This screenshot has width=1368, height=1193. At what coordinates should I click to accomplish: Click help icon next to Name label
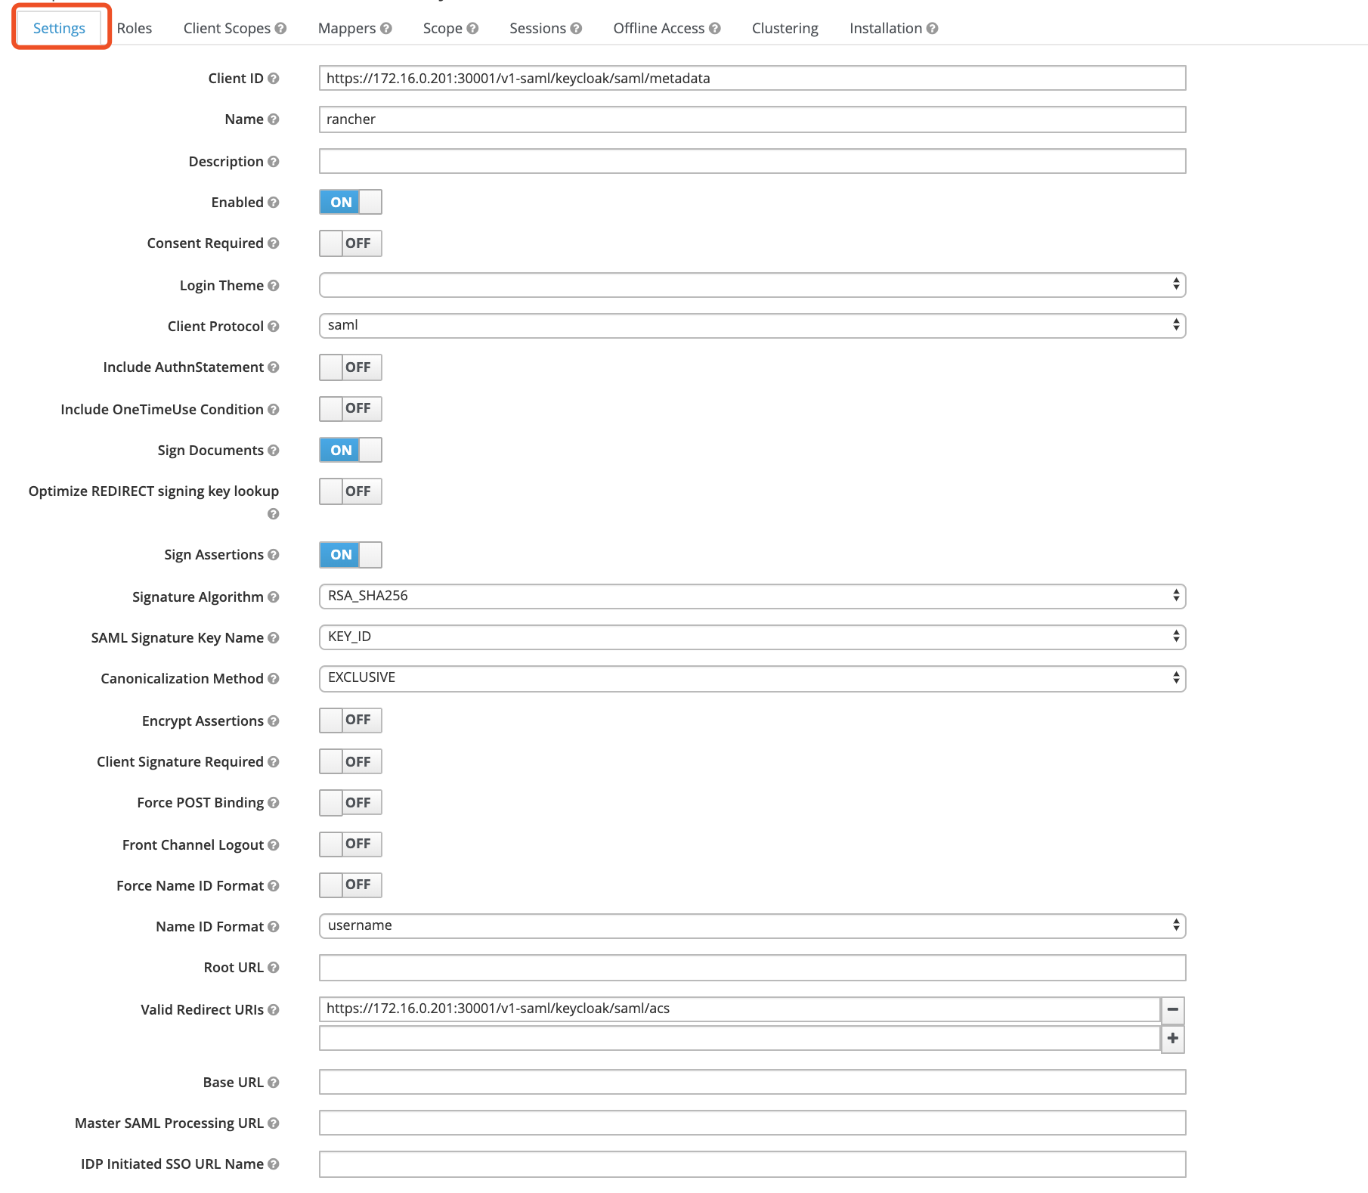274,119
